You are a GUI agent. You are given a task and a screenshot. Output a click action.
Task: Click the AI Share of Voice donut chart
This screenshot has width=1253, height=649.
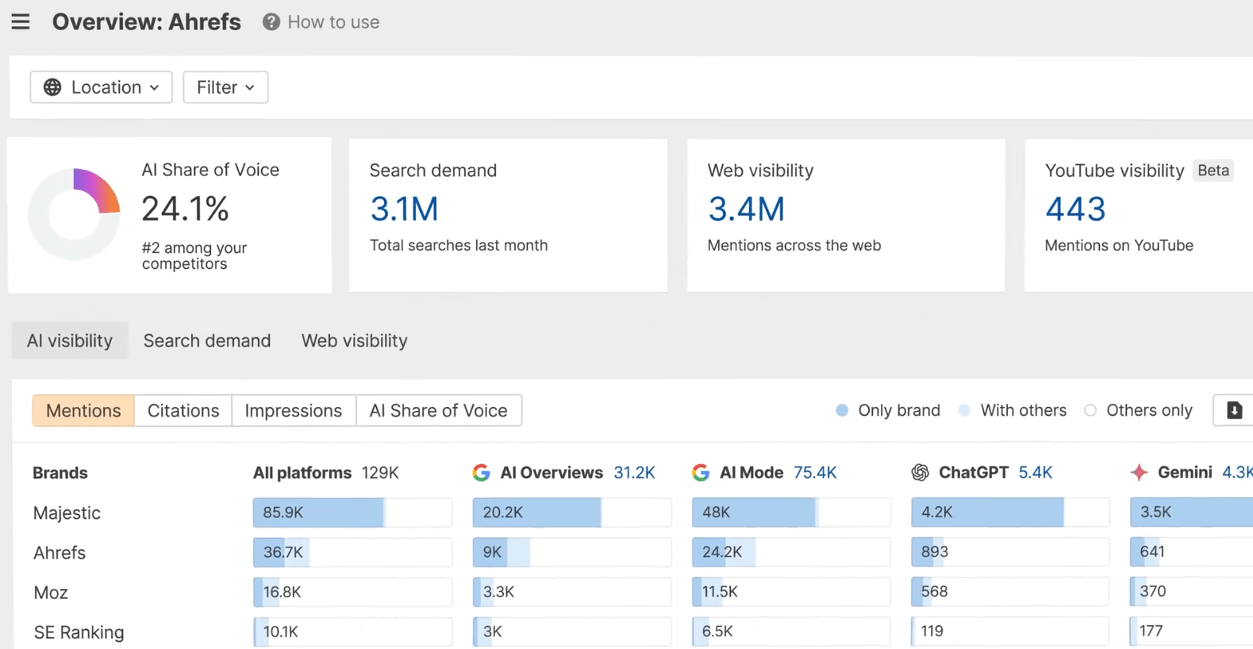(x=74, y=214)
